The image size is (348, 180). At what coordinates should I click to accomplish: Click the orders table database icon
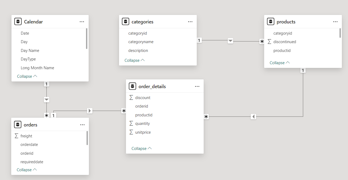click(18, 125)
